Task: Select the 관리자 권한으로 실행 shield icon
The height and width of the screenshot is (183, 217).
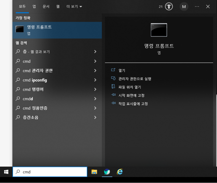Action: pos(114,78)
